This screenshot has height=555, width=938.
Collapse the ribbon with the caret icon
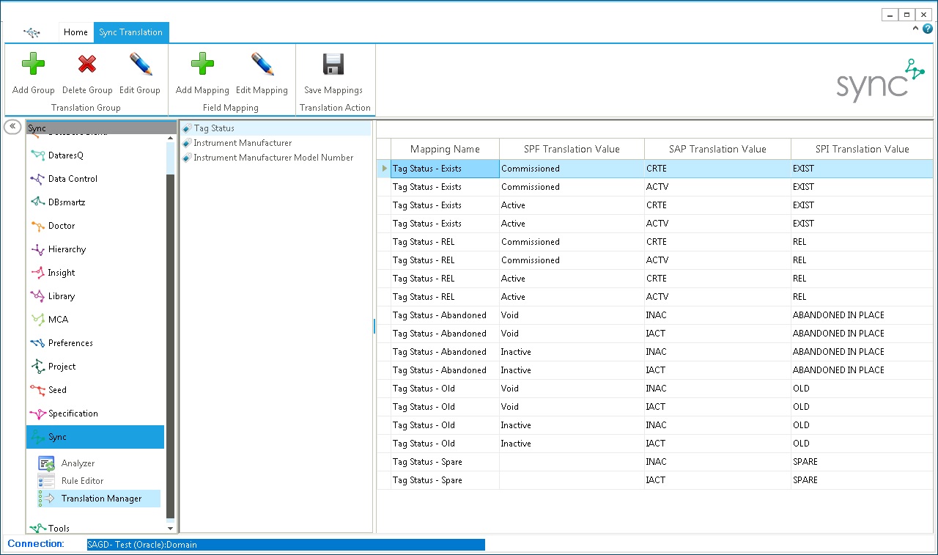tap(916, 29)
